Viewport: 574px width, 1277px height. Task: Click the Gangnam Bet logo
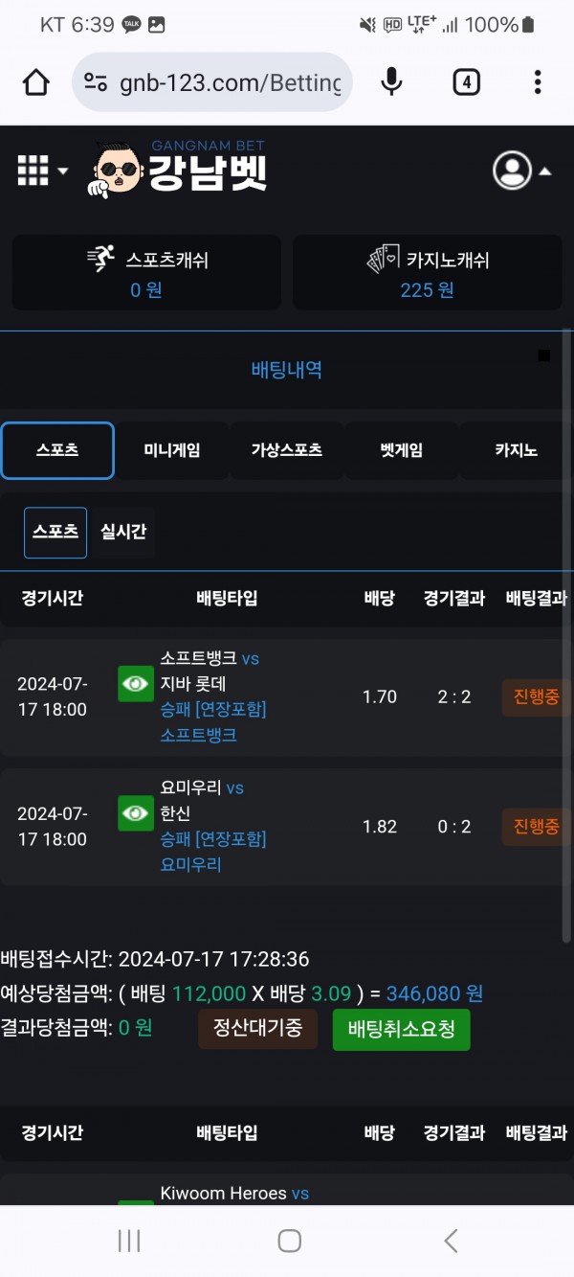[182, 171]
